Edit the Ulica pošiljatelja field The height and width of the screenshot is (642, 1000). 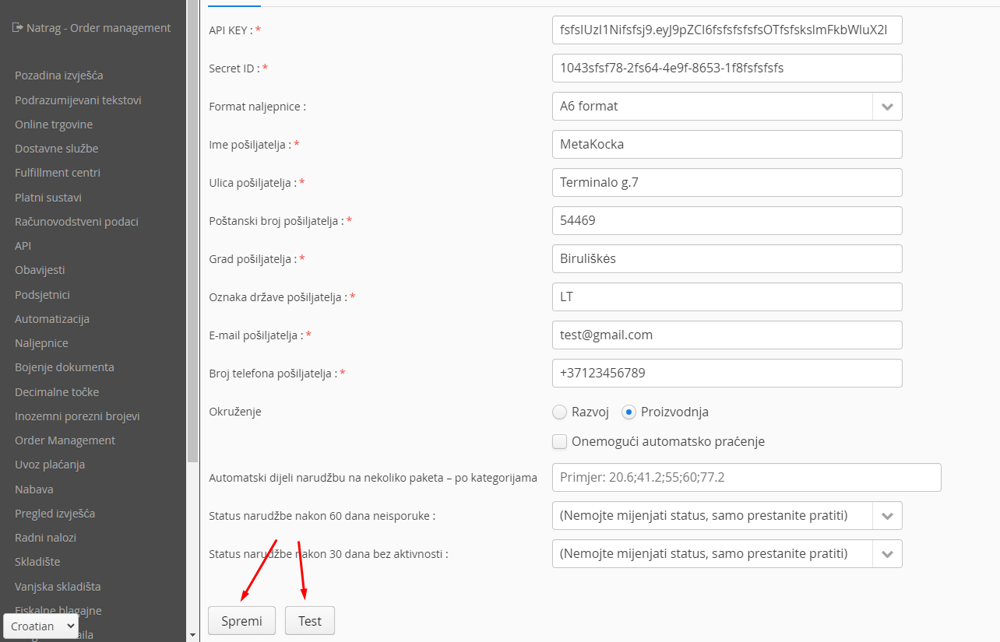point(727,182)
